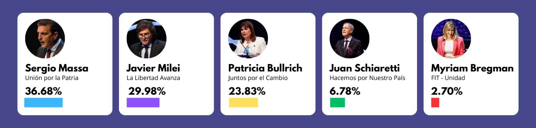
Task: Click the Patricia Bullrich name heading
Action: point(265,68)
